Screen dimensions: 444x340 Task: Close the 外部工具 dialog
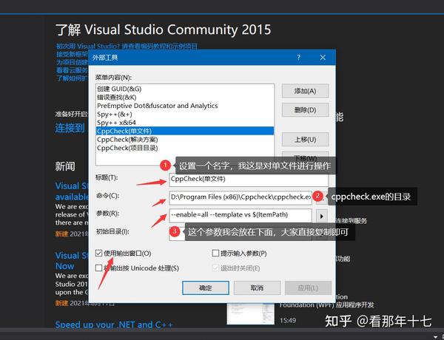[323, 58]
